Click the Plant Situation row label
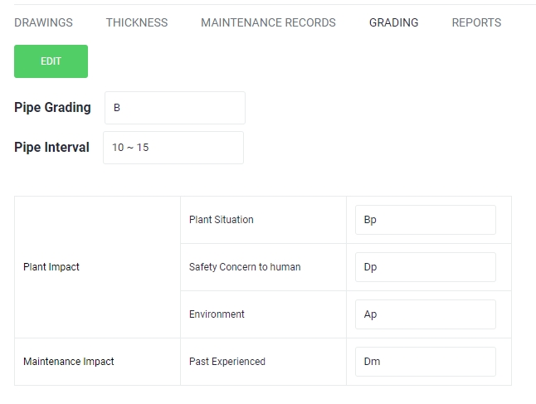Image resolution: width=536 pixels, height=404 pixels. (222, 220)
